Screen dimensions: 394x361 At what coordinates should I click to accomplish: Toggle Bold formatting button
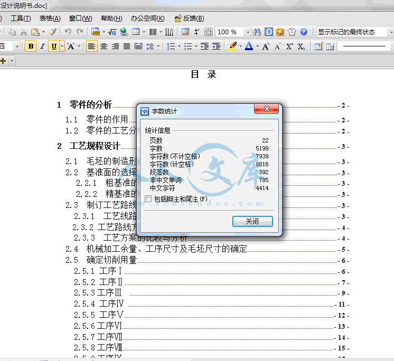pos(31,46)
